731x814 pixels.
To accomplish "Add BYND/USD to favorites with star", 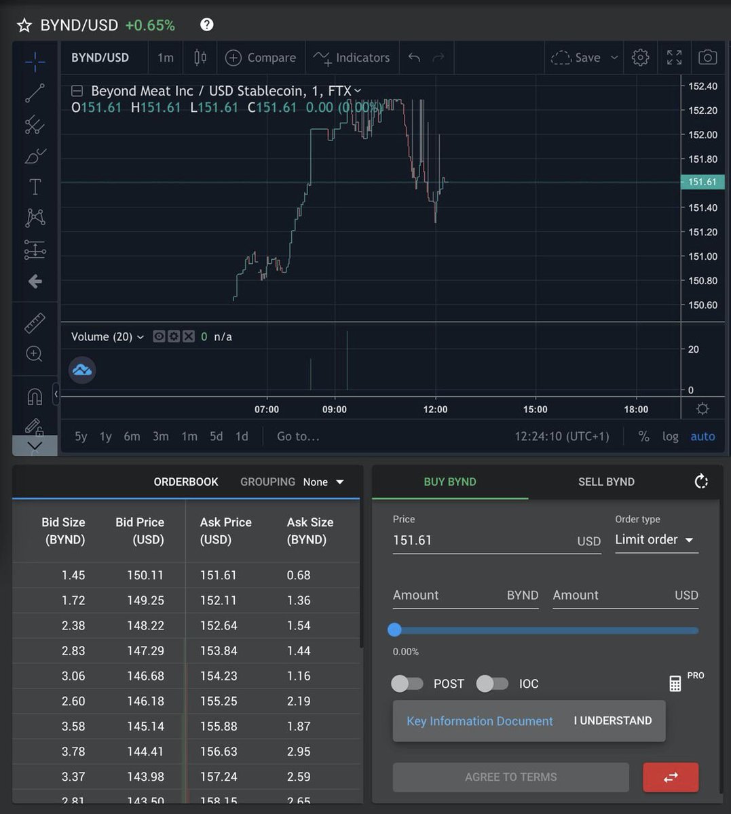I will point(24,26).
